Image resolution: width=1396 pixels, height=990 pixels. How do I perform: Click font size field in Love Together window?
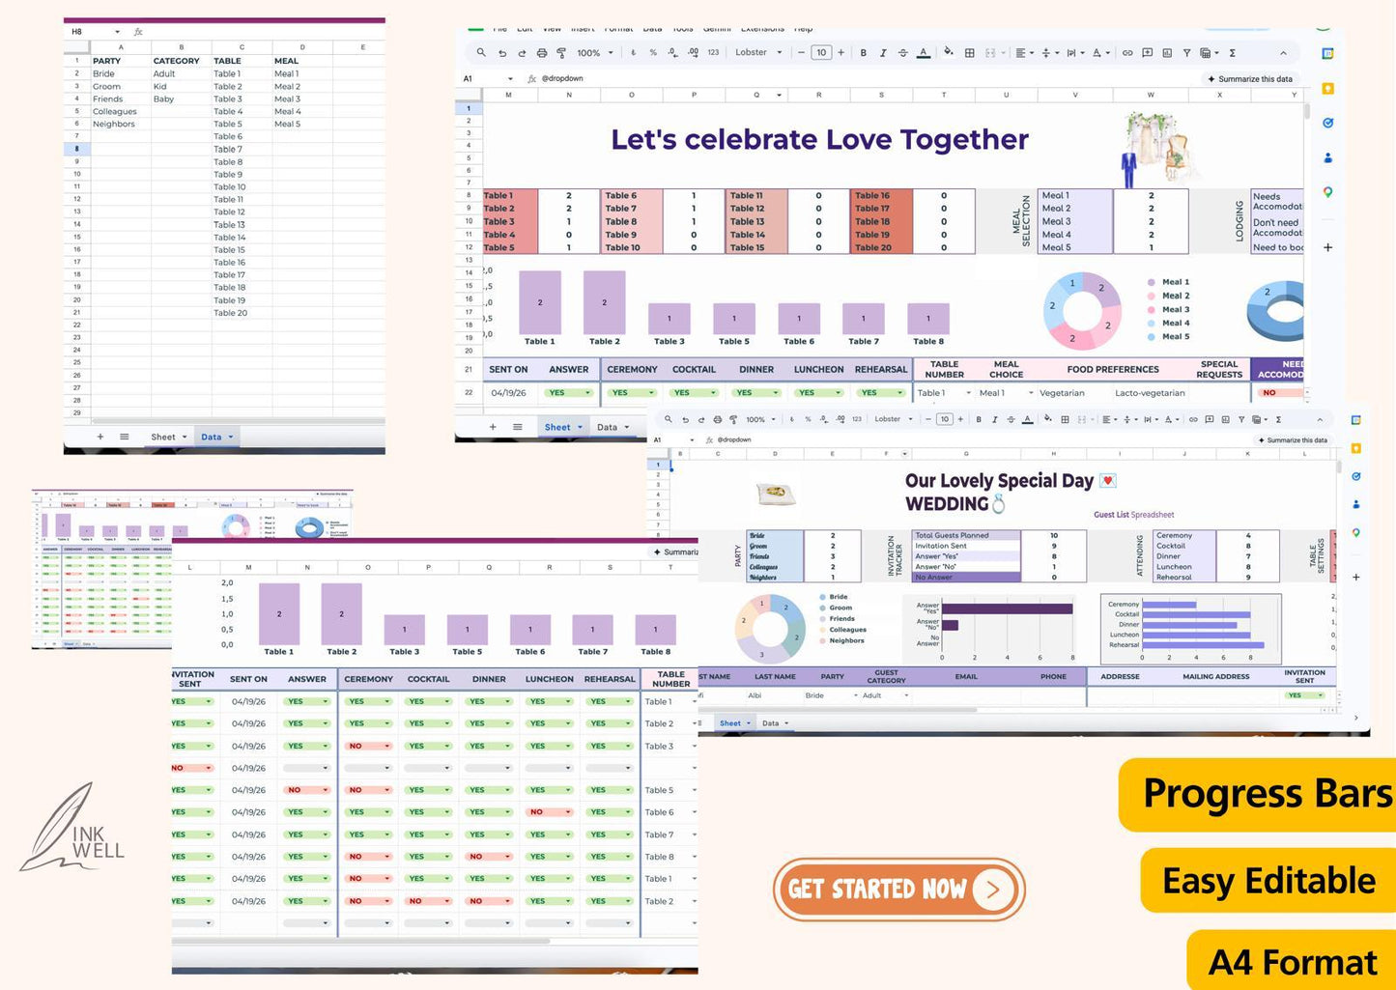click(821, 53)
